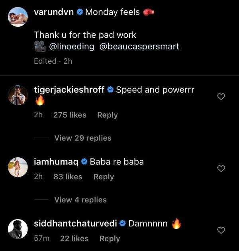This screenshot has width=239, height=251.
Task: Expand View 29 replies
Action: coord(82,138)
